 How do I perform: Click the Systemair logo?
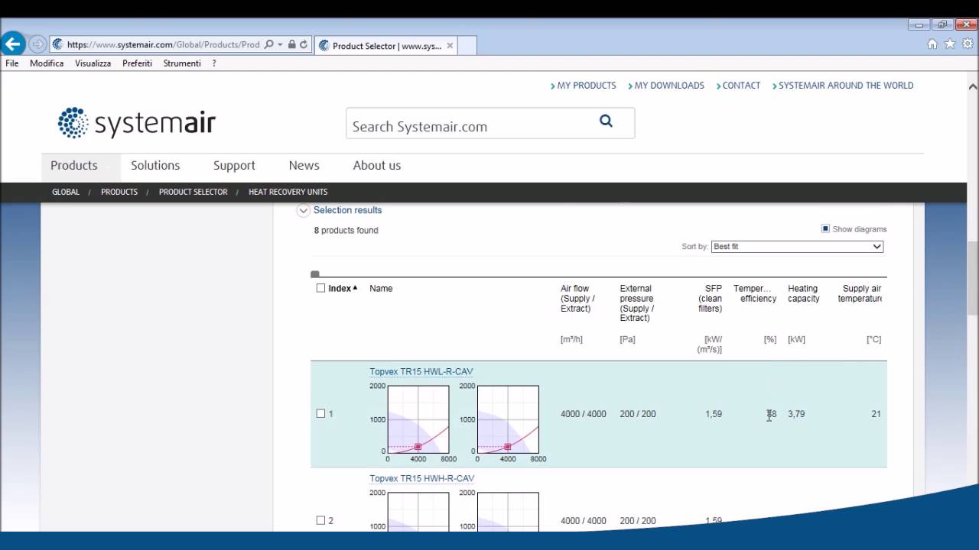[x=137, y=123]
